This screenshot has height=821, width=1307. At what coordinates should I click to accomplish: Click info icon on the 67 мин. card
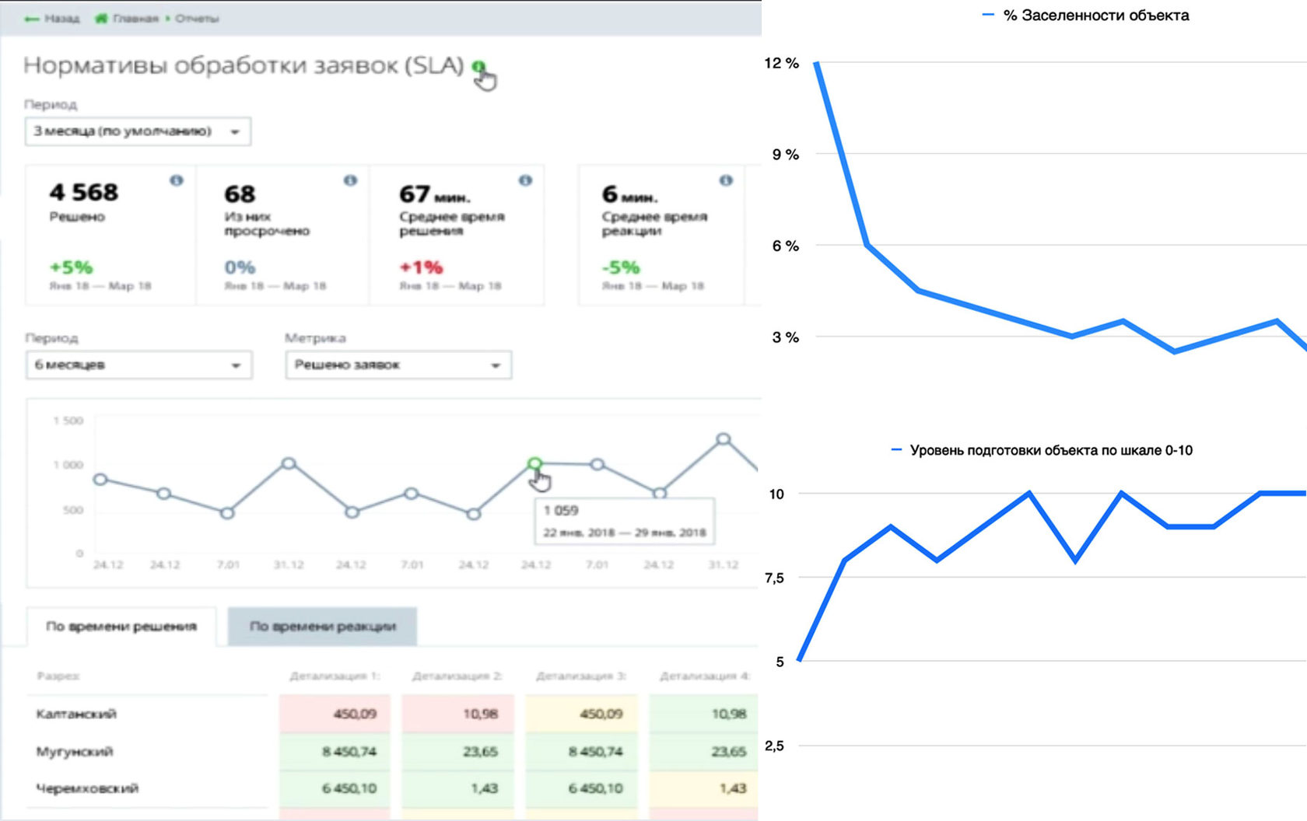[526, 180]
